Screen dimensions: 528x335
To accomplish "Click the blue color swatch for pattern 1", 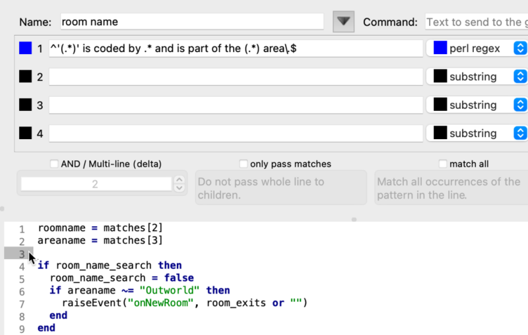I will pos(26,48).
